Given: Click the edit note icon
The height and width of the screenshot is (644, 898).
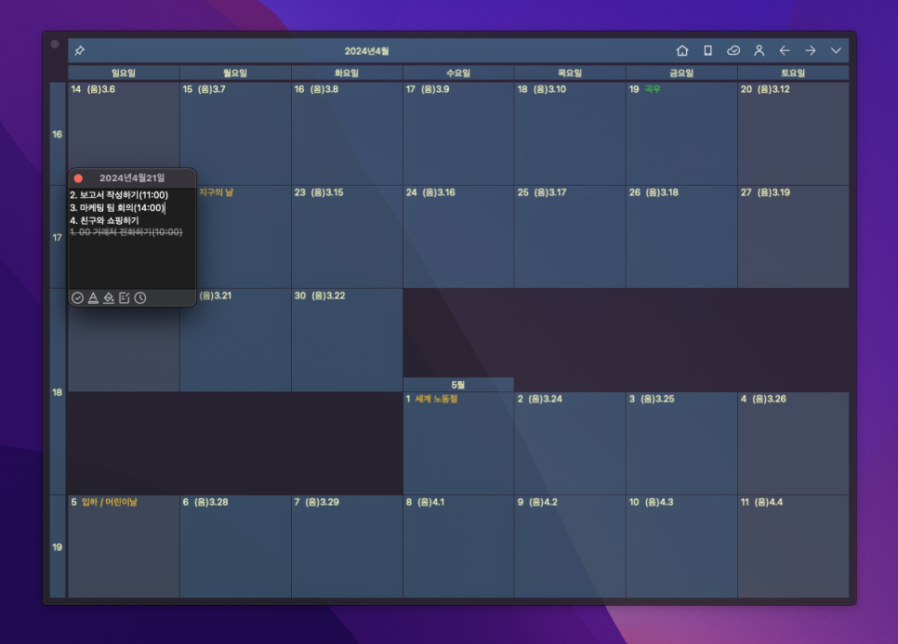Looking at the screenshot, I should (x=125, y=297).
